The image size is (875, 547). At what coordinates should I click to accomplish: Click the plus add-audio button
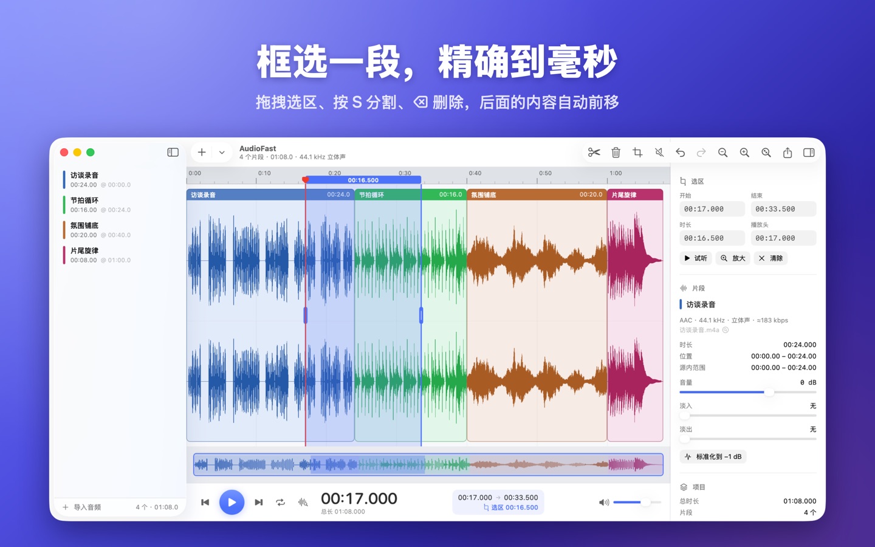click(202, 153)
